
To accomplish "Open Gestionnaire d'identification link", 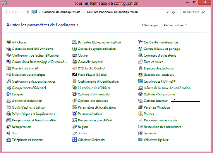I will pyautogui.click(x=98, y=81).
